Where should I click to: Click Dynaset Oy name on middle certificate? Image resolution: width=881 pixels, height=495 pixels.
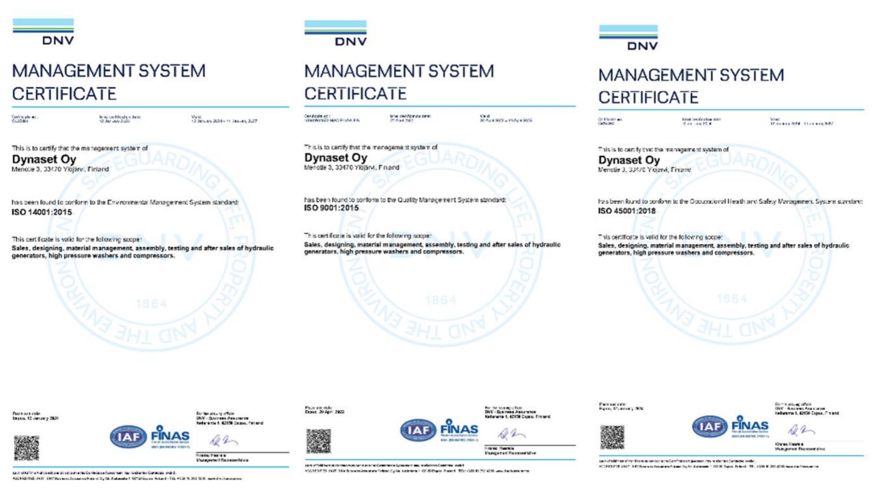tap(335, 158)
